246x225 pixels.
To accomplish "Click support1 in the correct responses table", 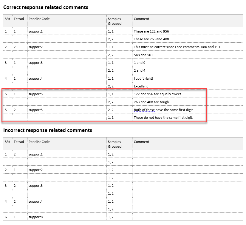I will (35, 31).
